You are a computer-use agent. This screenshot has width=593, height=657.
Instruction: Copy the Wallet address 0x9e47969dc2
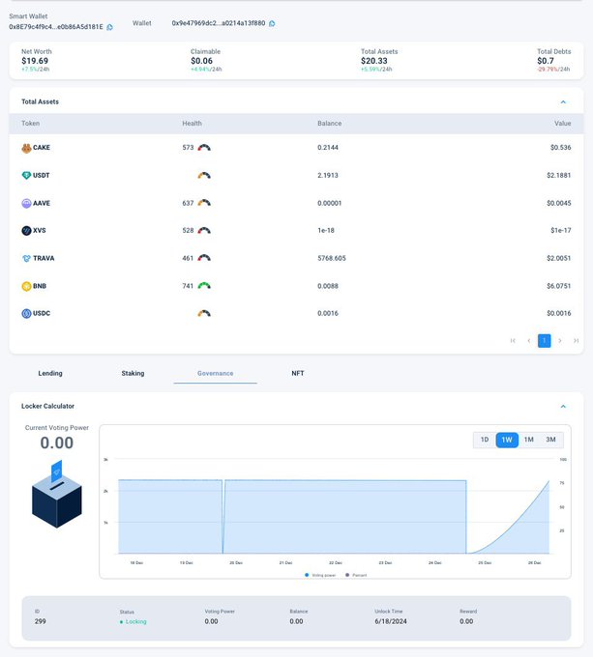click(272, 23)
